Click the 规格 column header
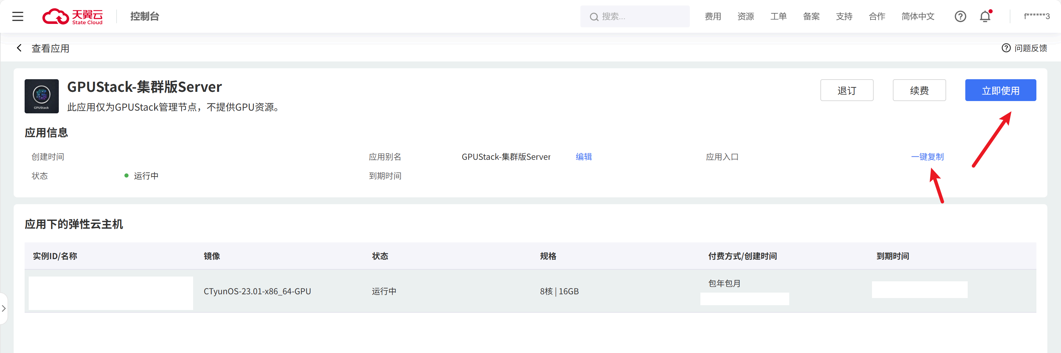 (548, 256)
